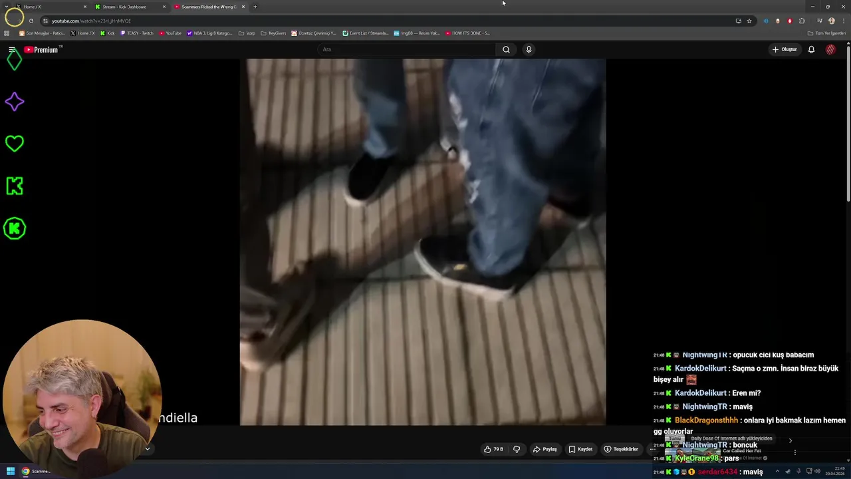Open YouTube notifications bell
This screenshot has width=851, height=479.
[x=811, y=49]
